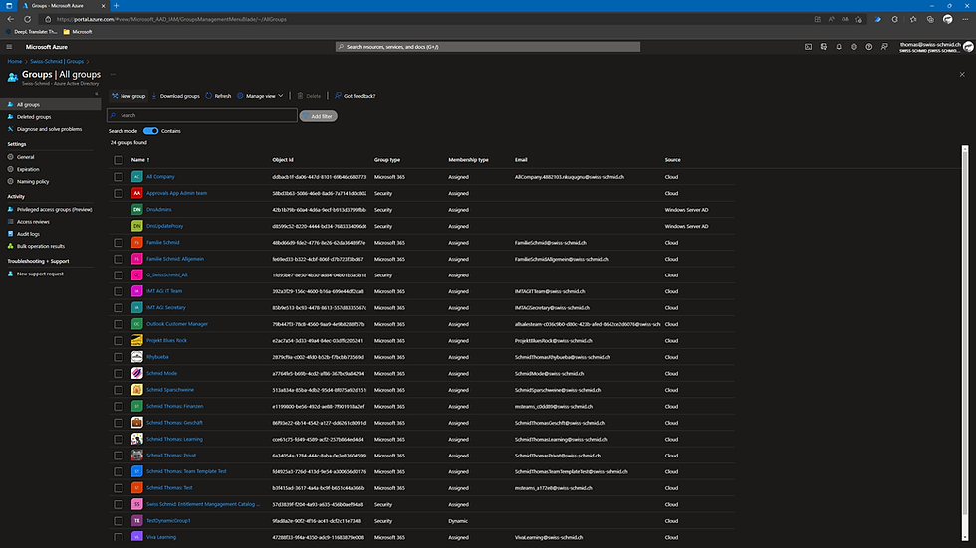Click the Approvals App Admin team avatar

point(137,193)
